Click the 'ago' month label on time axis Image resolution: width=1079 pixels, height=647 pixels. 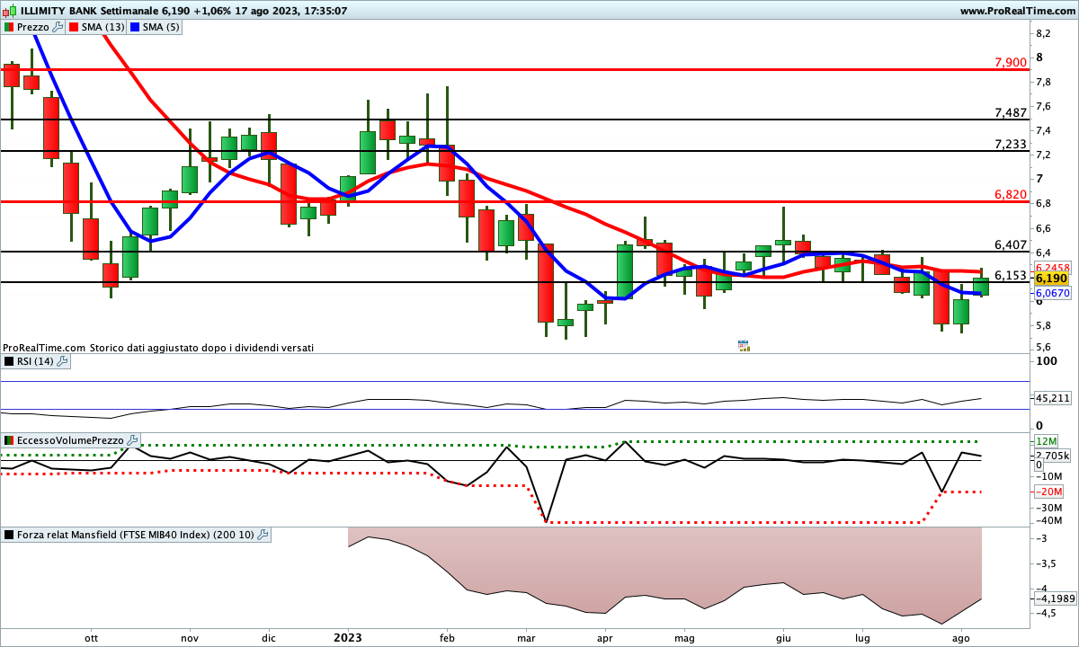click(961, 637)
